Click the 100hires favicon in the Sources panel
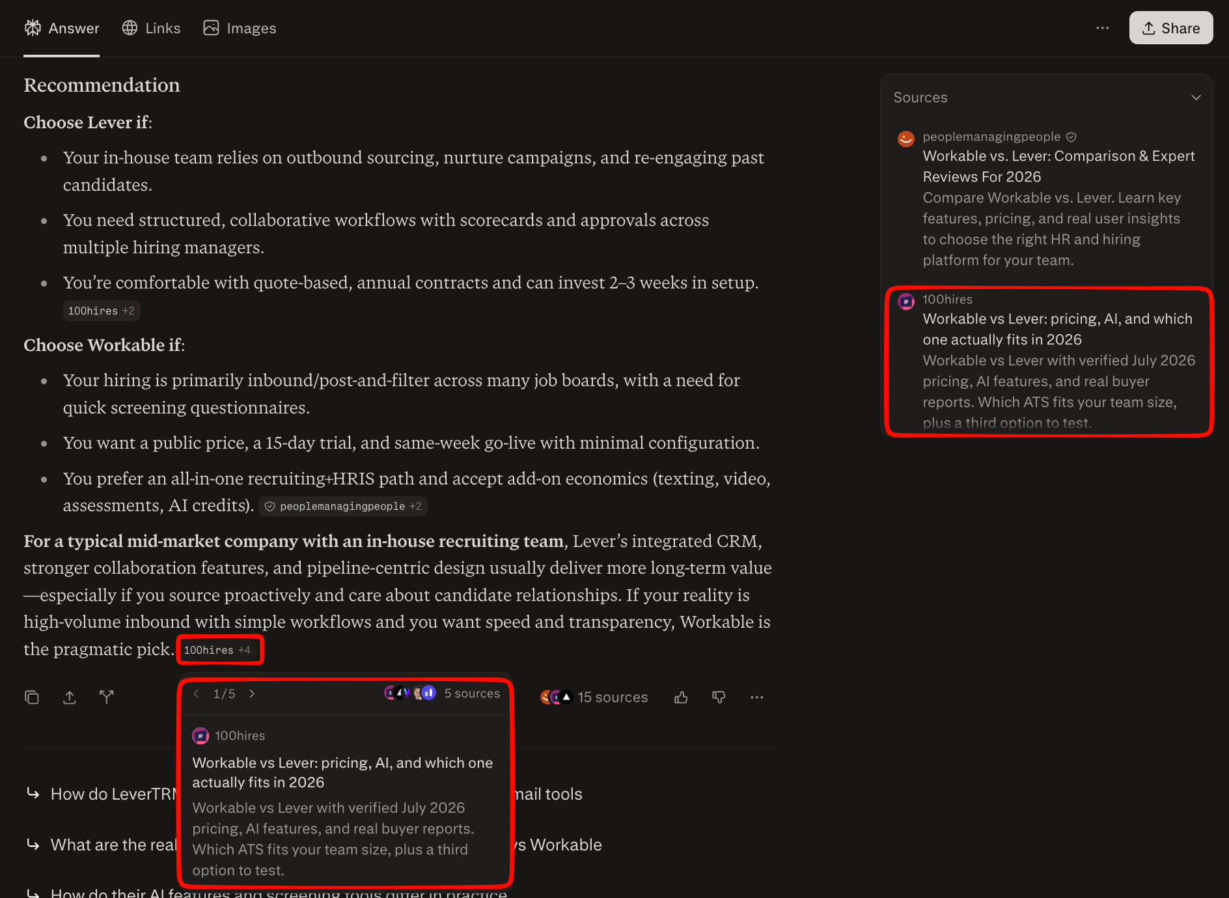 click(x=906, y=301)
